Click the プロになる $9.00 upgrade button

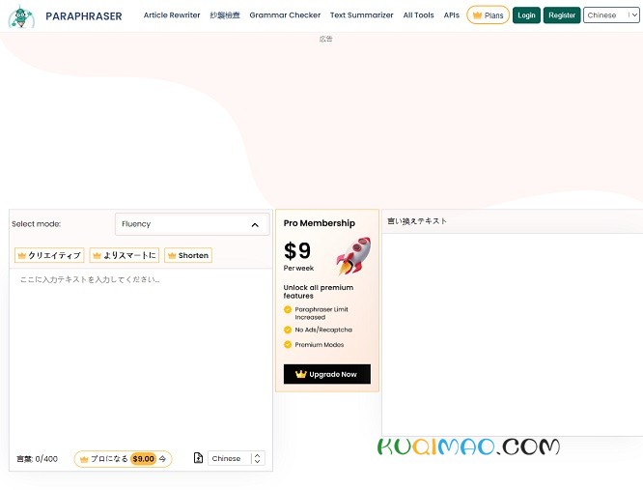click(x=123, y=459)
